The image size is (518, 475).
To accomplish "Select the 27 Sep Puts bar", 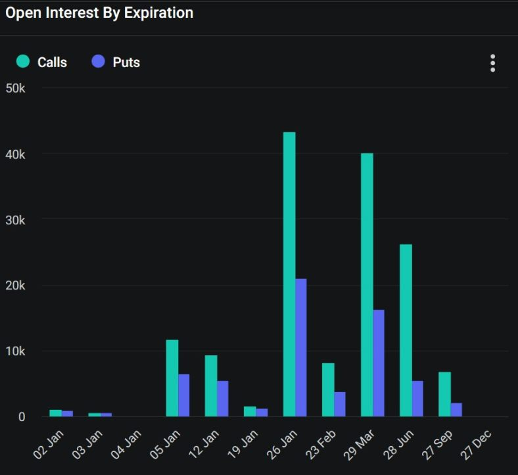I will pyautogui.click(x=457, y=410).
